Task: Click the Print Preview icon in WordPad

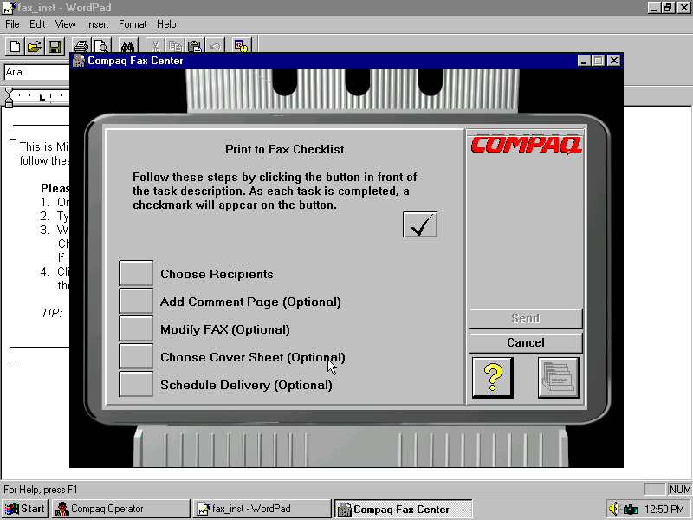Action: pyautogui.click(x=101, y=47)
